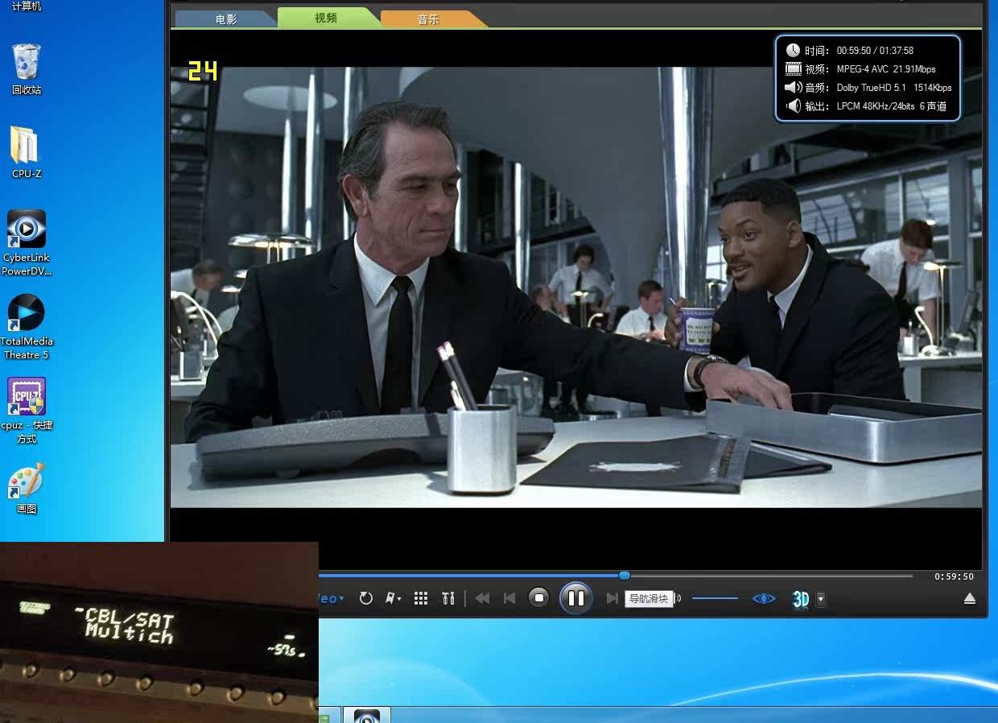Pause the movie with the pause button
The image size is (998, 723).
[576, 598]
